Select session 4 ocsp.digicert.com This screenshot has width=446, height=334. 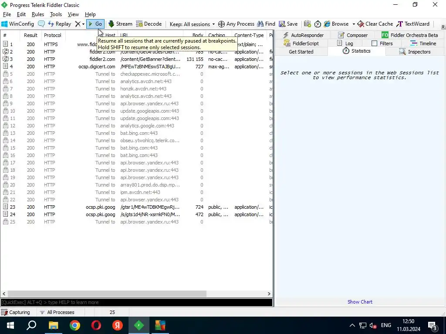tap(136, 67)
